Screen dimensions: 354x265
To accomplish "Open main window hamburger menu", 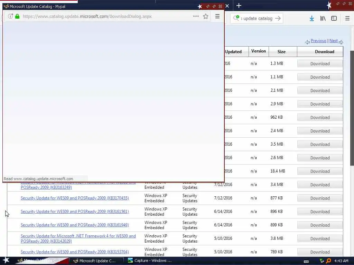I will click(347, 18).
